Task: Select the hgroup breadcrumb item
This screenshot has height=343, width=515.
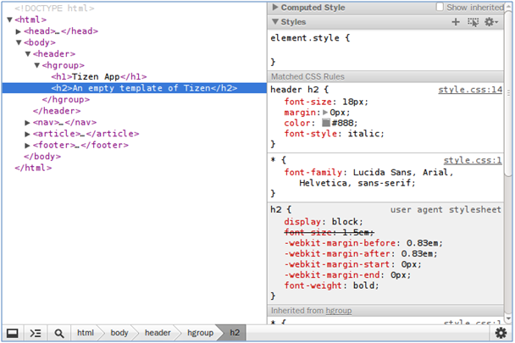Action: pos(200,333)
